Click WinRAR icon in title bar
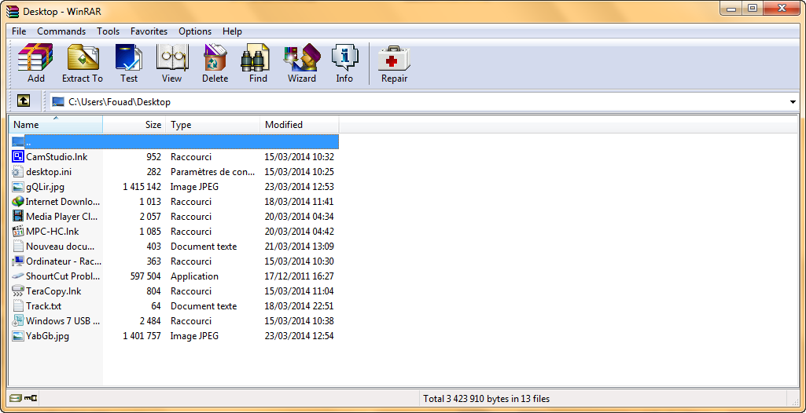806x413 pixels. 13,11
